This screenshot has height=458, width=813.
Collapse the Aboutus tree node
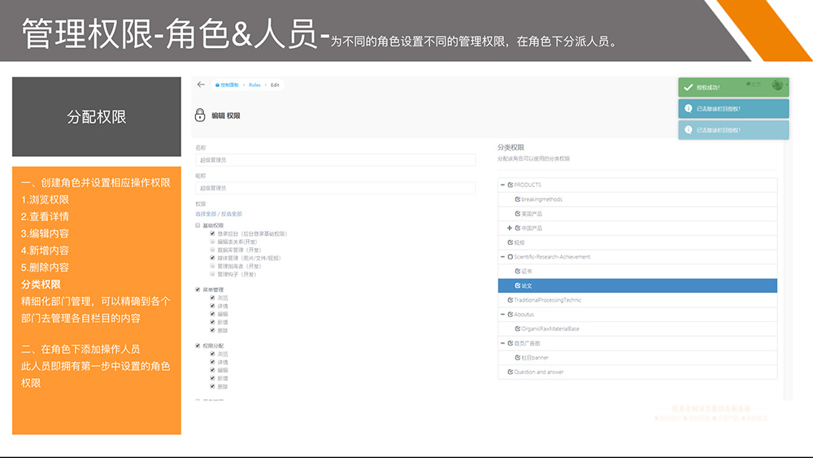pos(502,314)
